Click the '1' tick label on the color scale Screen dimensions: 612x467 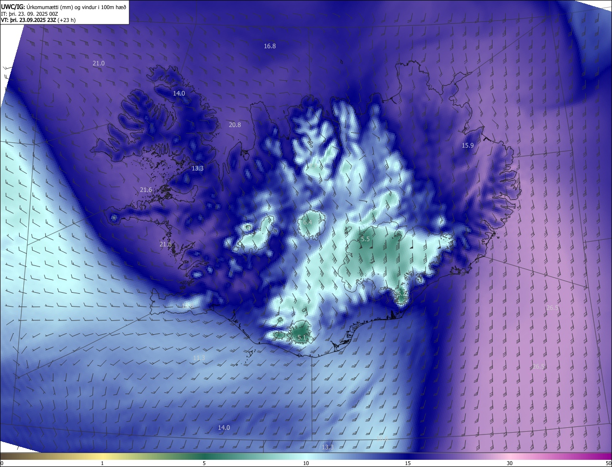(102, 463)
